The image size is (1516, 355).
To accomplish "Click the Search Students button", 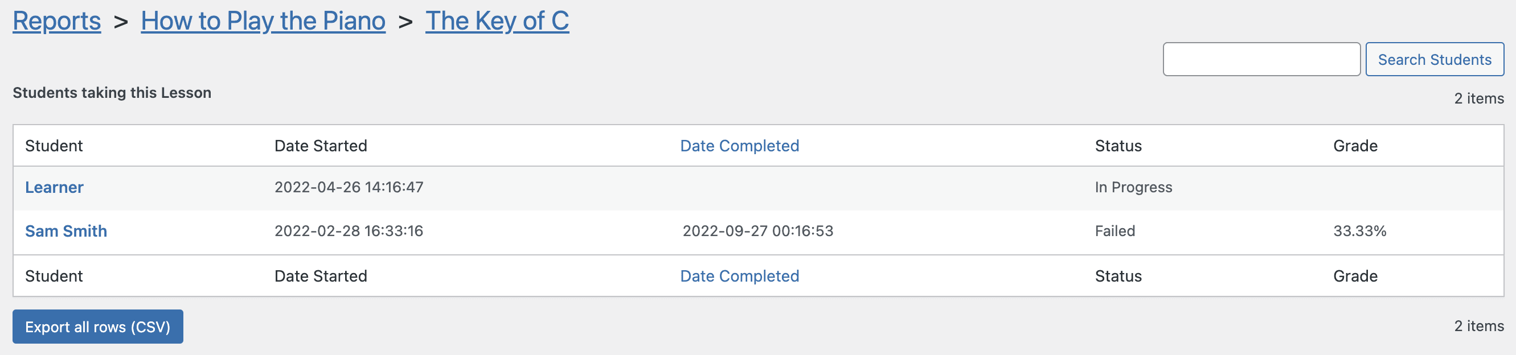I will coord(1434,59).
